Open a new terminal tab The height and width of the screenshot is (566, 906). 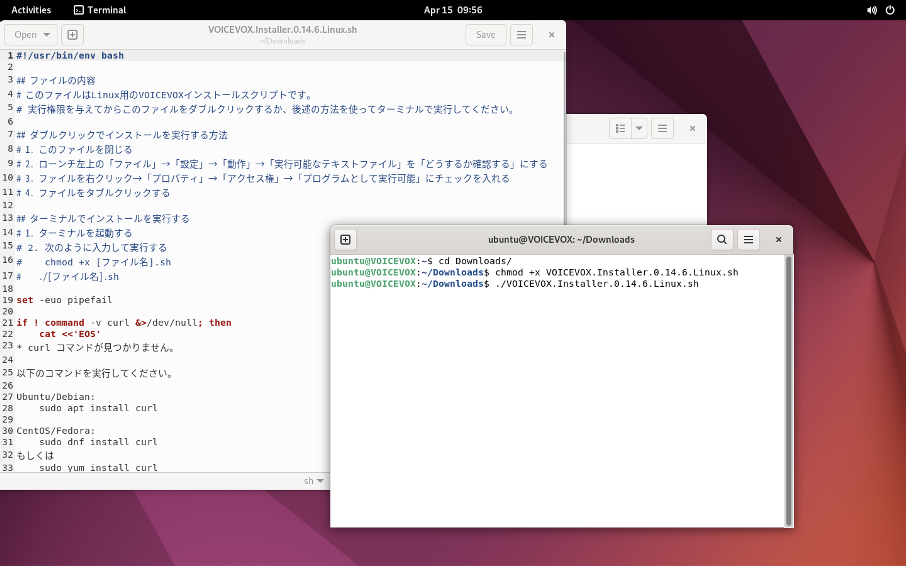click(345, 240)
